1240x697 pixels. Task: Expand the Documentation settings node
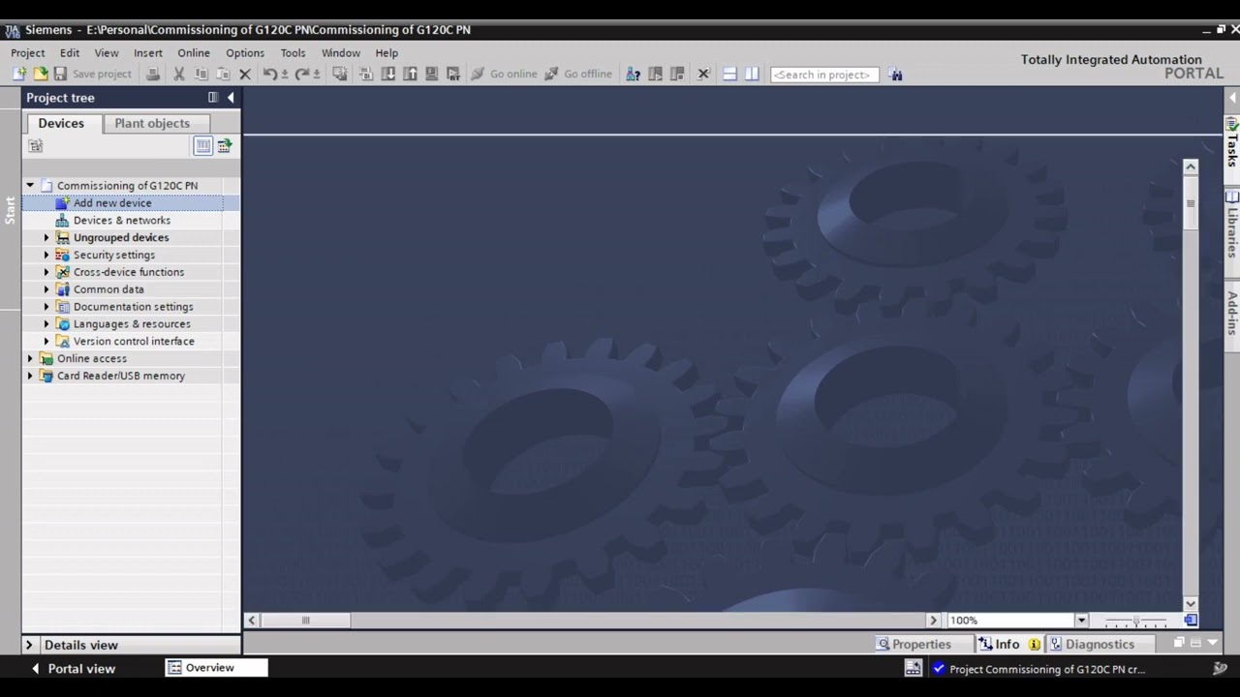(x=46, y=307)
